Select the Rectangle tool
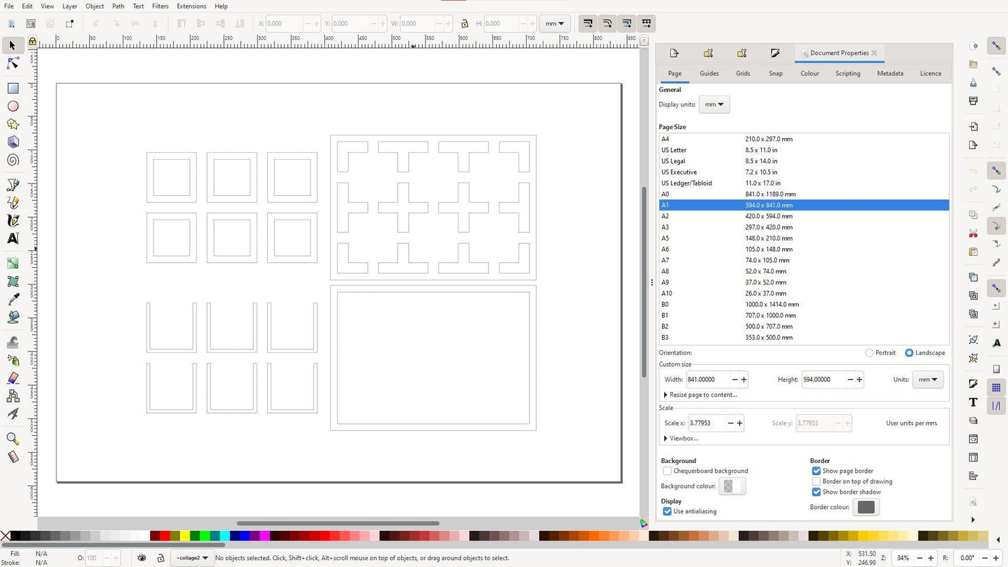The height and width of the screenshot is (567, 1008). (13, 89)
